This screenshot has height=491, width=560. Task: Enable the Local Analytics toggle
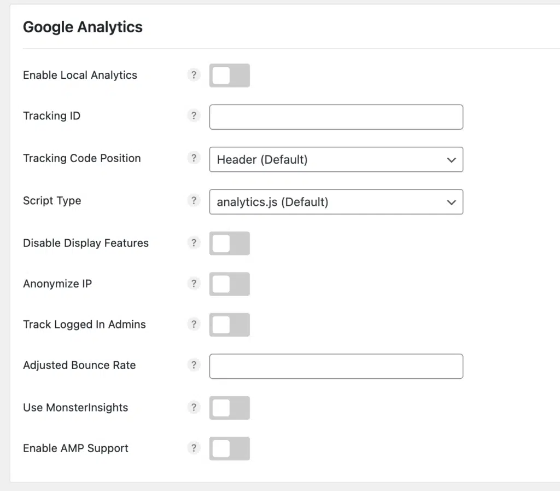click(x=229, y=76)
